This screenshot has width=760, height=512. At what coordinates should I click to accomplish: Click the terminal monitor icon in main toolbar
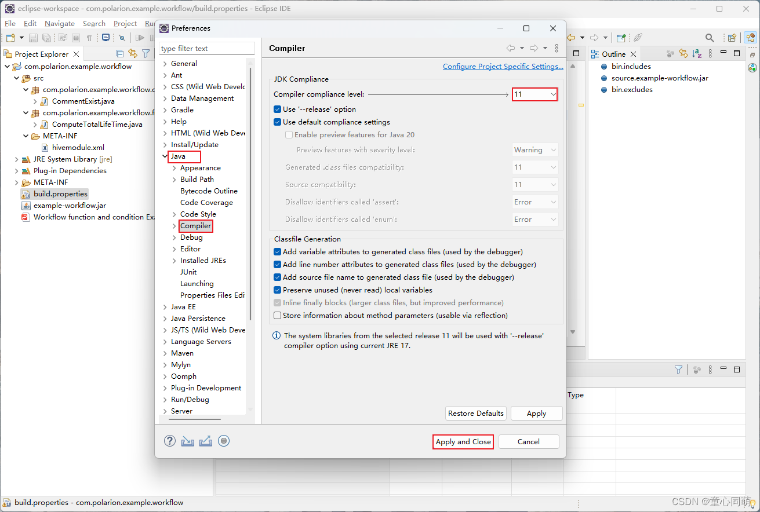pyautogui.click(x=106, y=38)
